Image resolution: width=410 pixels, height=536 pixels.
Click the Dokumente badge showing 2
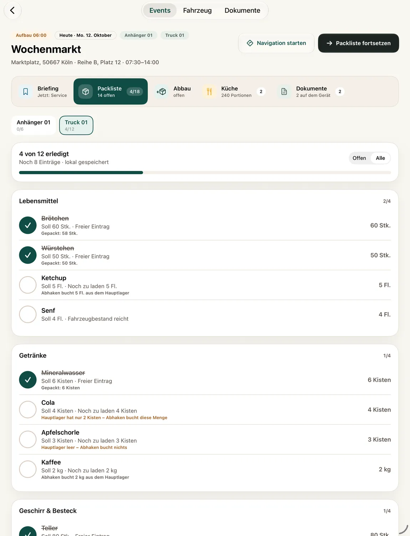(x=340, y=92)
